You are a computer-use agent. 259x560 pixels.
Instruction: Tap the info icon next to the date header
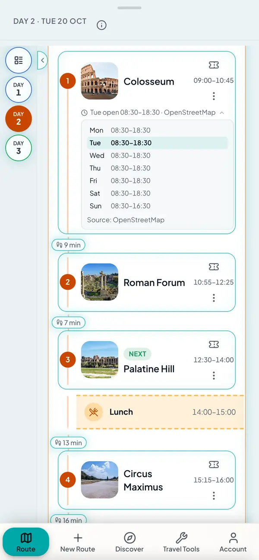[x=101, y=25]
